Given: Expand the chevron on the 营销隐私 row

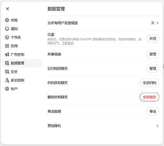Looking at the screenshot, I should click(x=157, y=126).
